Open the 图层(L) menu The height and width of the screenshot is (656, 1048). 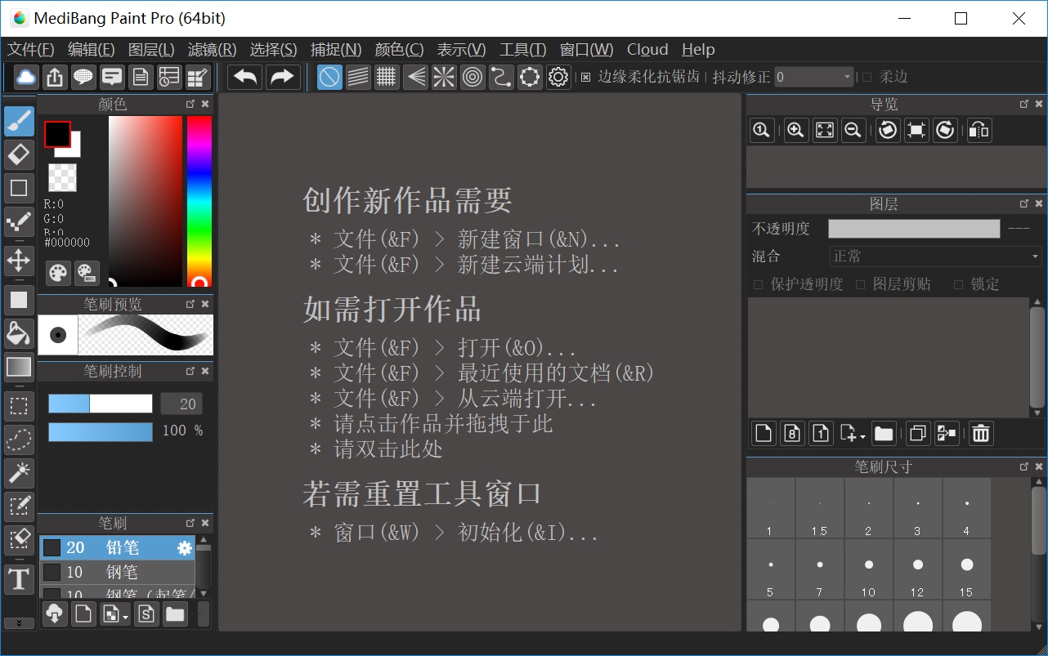(152, 50)
